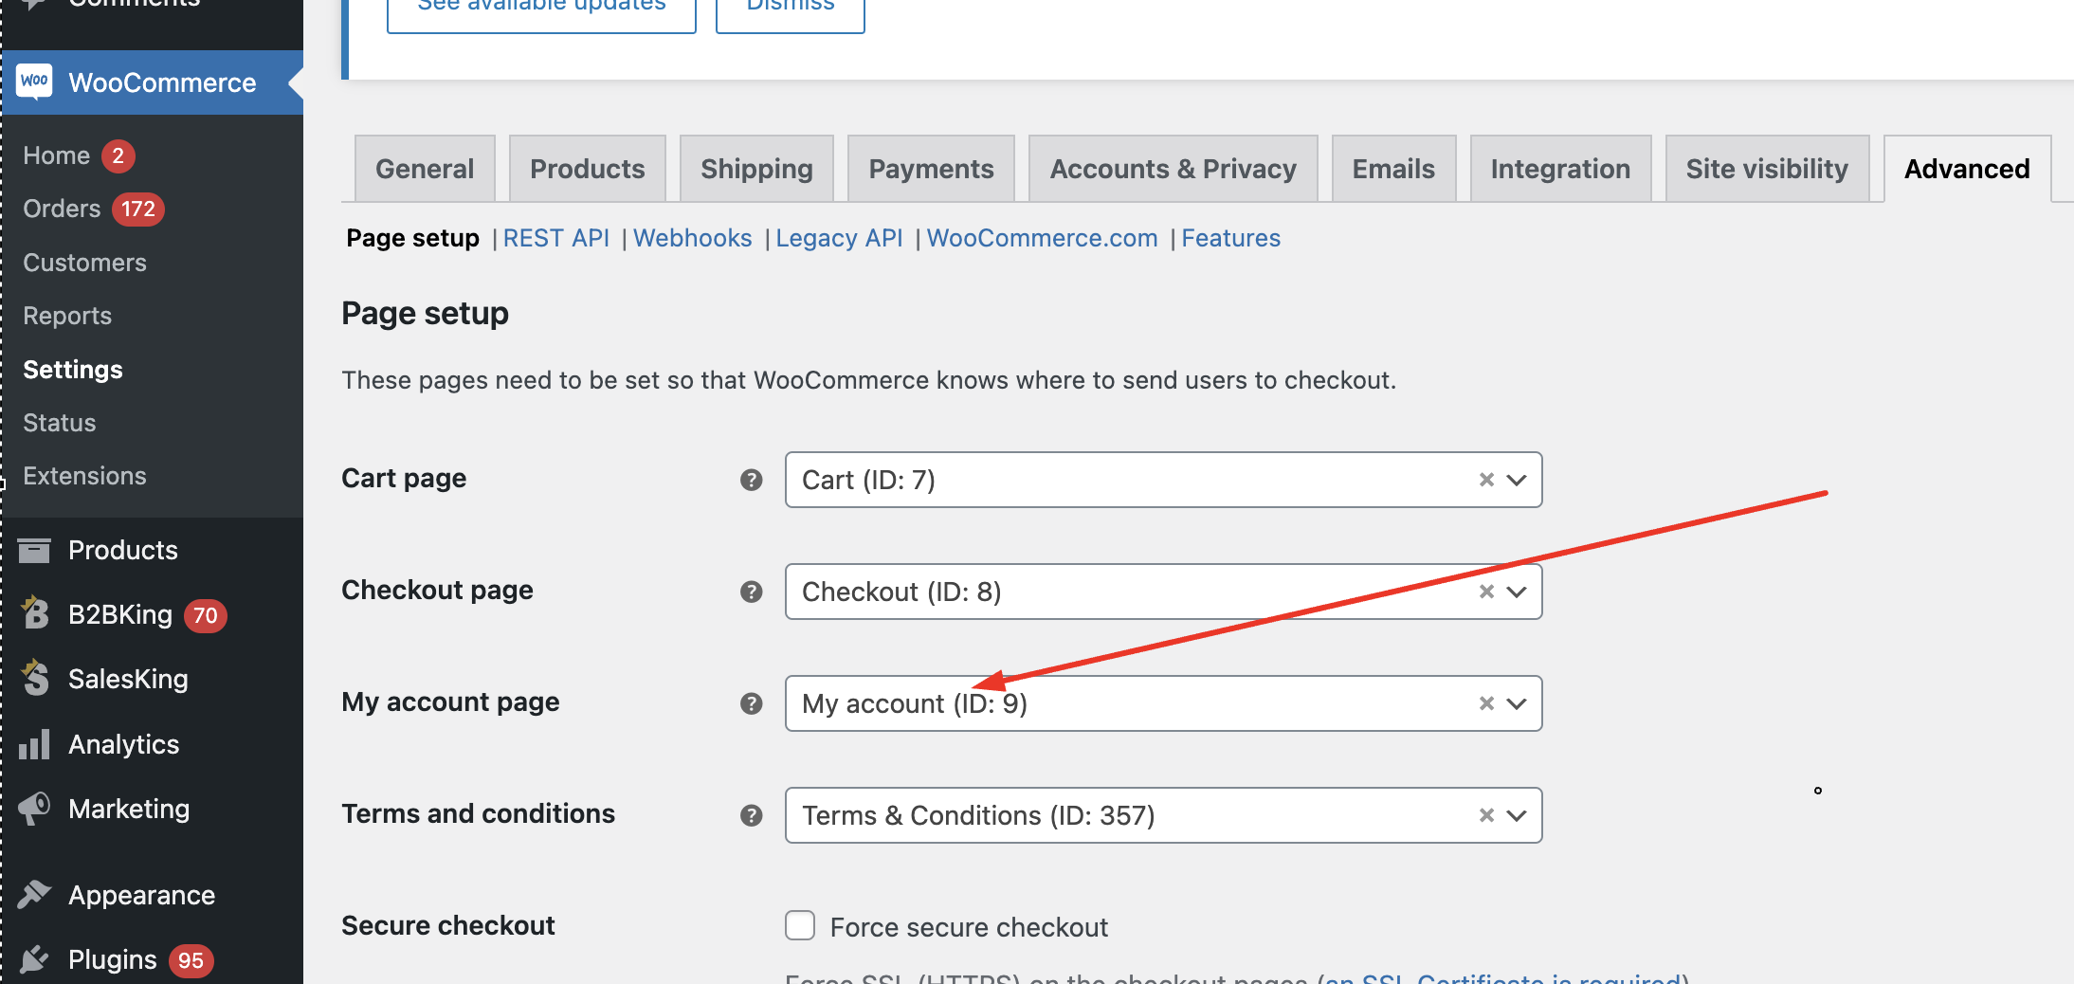2074x984 pixels.
Task: Click the Appearance paintbrush icon
Action: pos(34,894)
